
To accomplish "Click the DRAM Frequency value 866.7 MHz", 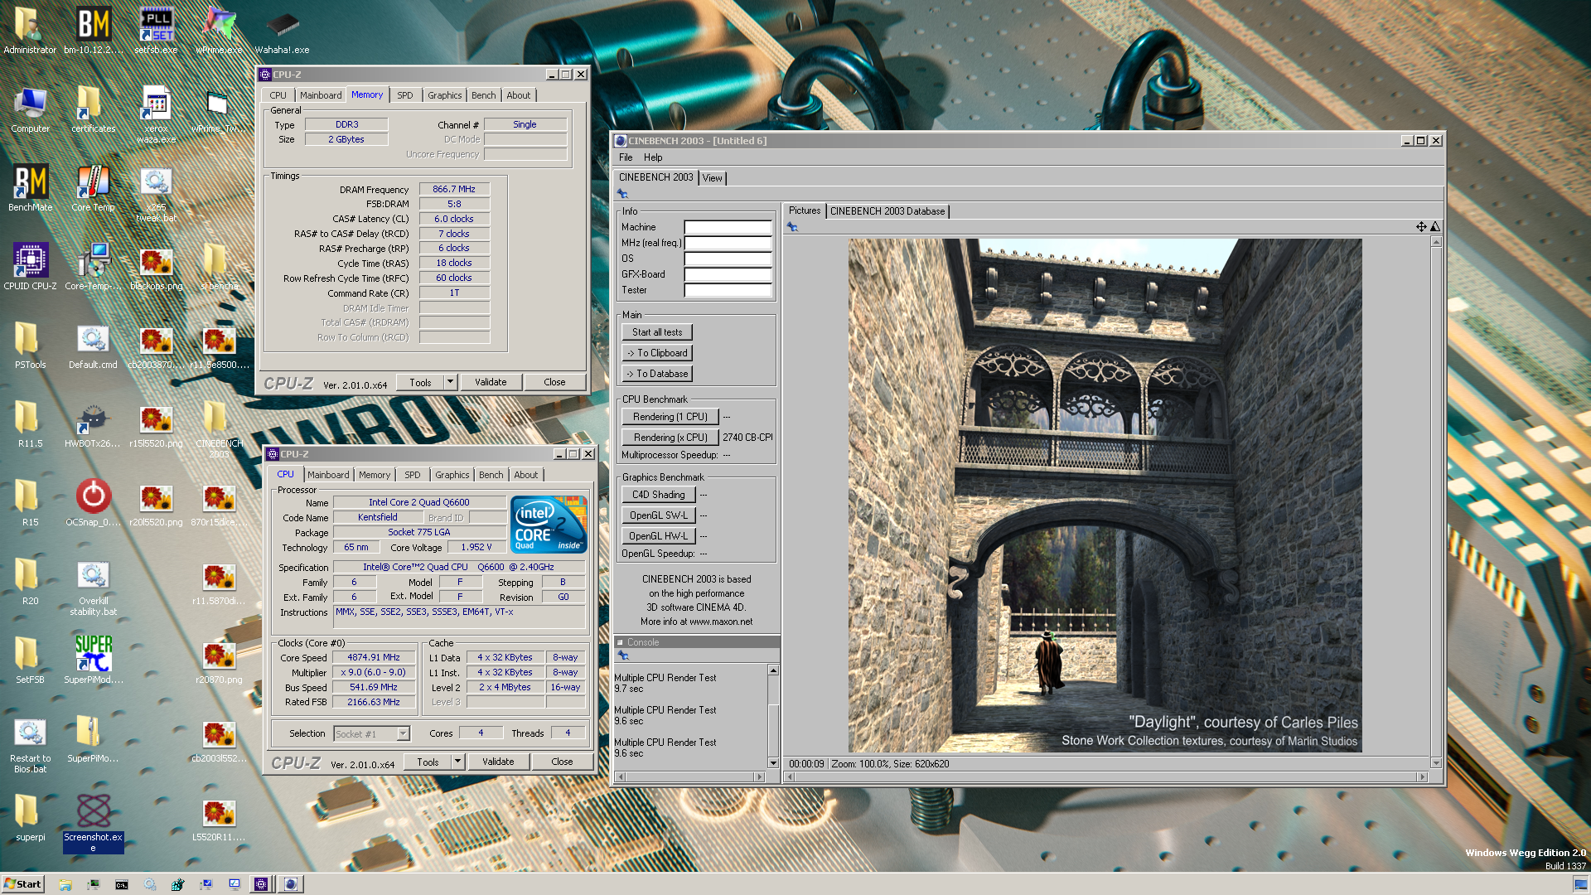I will (454, 189).
